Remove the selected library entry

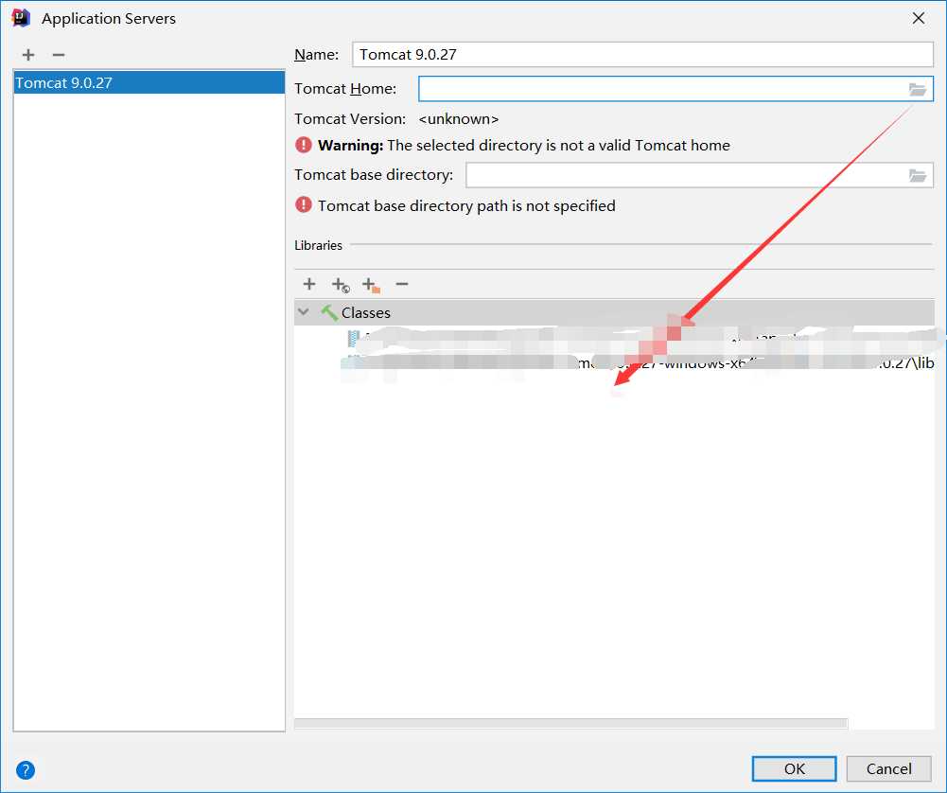[x=402, y=284]
